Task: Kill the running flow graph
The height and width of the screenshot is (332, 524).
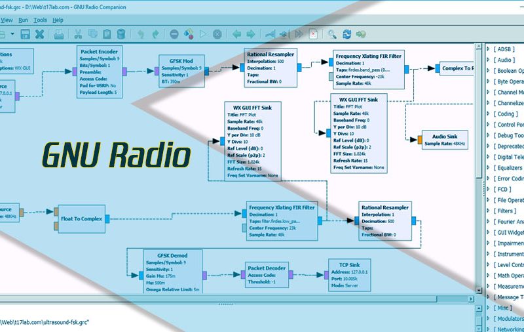Action: 217,34
